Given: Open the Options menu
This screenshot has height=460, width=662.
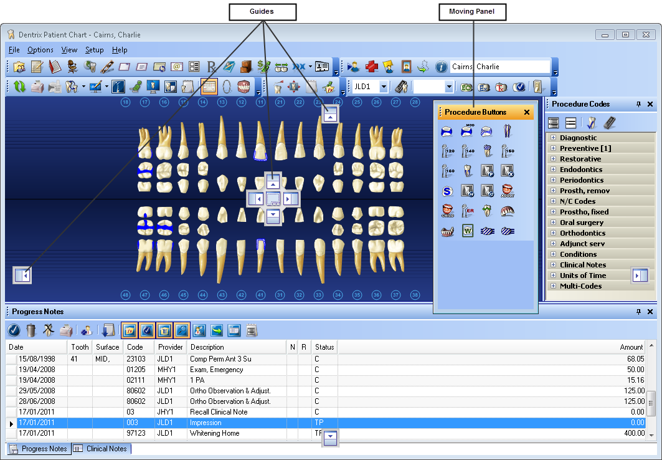Looking at the screenshot, I should click(40, 50).
